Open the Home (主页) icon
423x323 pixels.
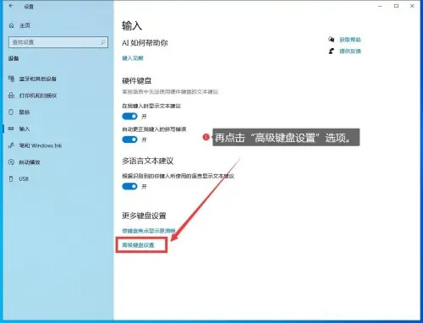coord(11,25)
